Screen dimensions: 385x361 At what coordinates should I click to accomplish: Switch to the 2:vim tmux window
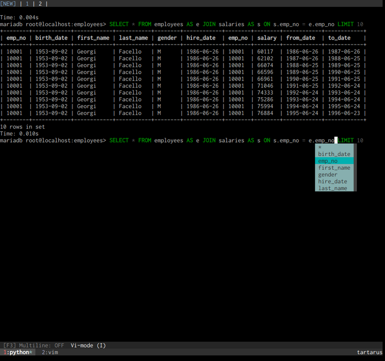pyautogui.click(x=50, y=353)
